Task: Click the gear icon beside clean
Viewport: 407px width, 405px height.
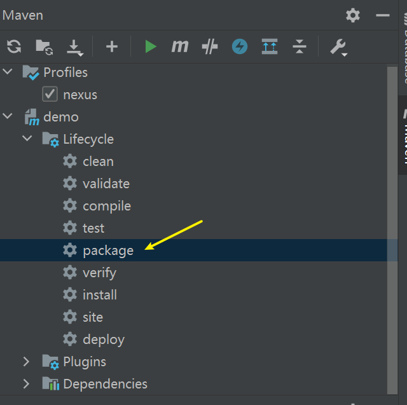Action: click(x=70, y=161)
